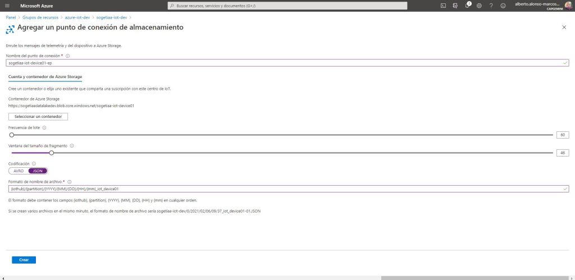This screenshot has height=280, width=575.
Task: Select the Cuenta y contenedor de Azure Storage tab
Action: coord(45,76)
